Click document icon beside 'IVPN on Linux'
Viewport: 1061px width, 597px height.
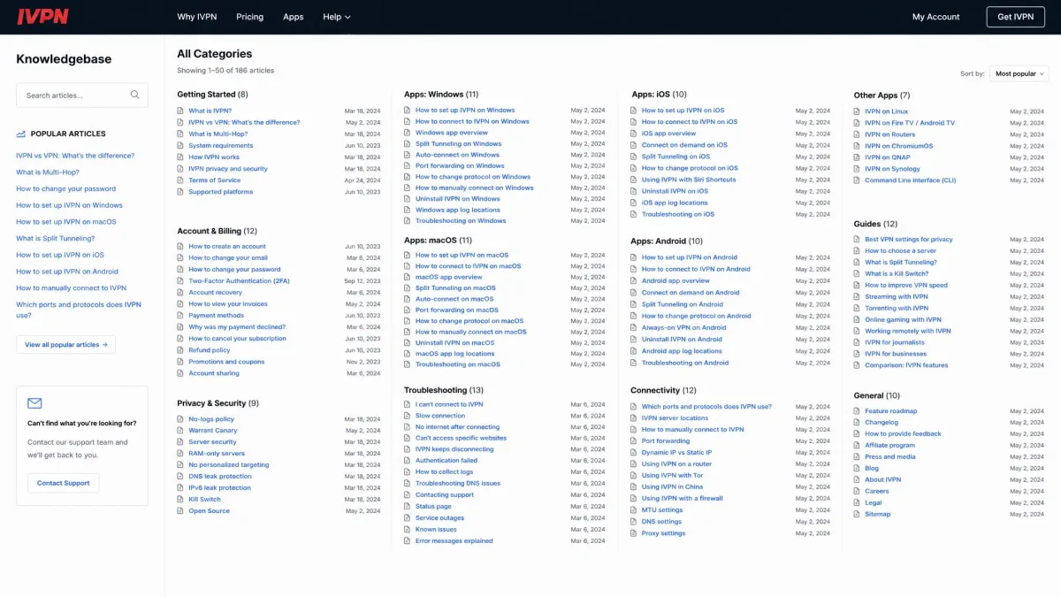(x=857, y=111)
